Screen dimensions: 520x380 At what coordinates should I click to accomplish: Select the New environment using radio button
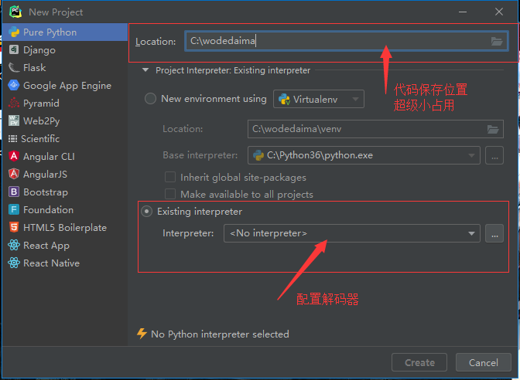[x=150, y=99]
